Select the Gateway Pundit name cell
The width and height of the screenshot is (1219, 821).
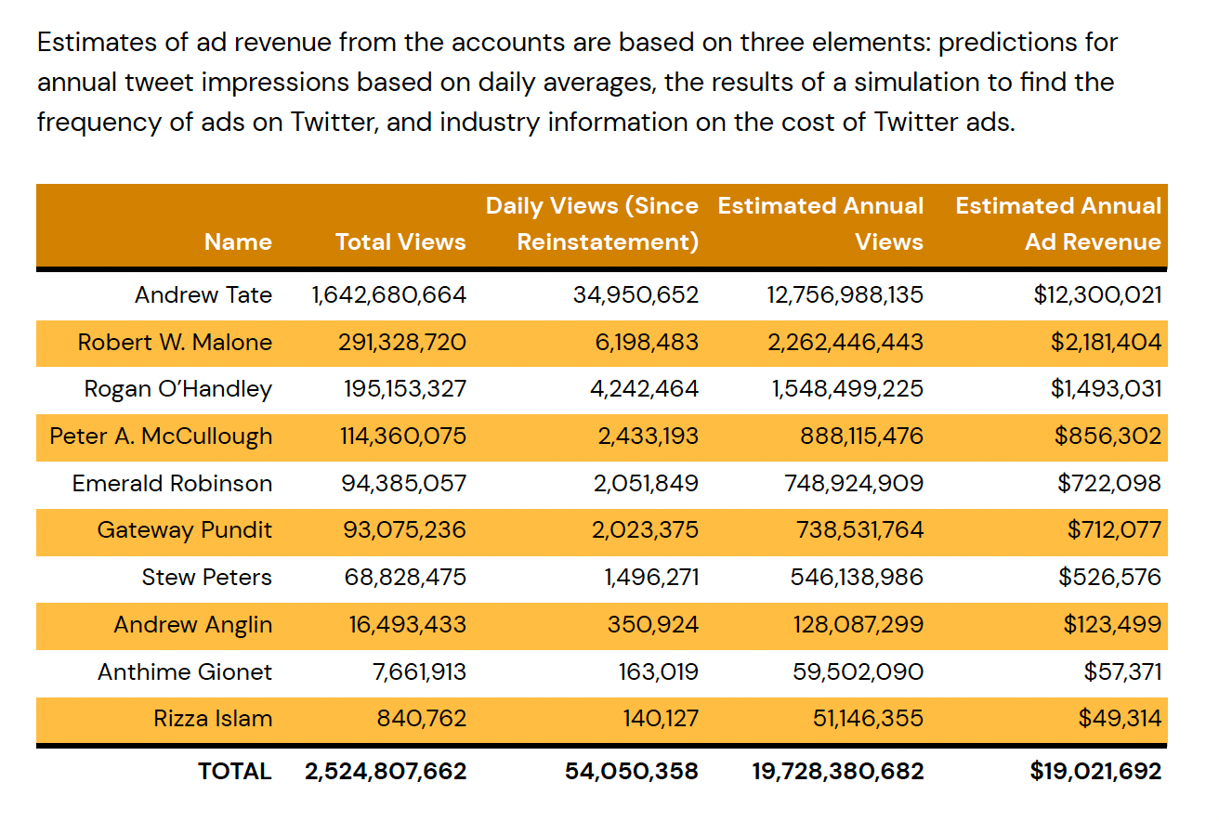(184, 530)
